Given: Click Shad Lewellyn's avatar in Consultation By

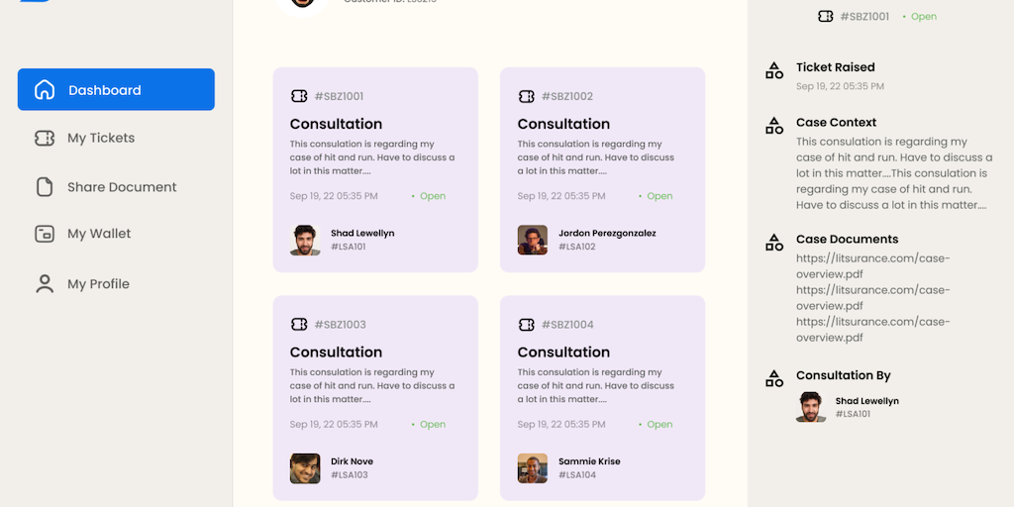Looking at the screenshot, I should click(x=811, y=407).
